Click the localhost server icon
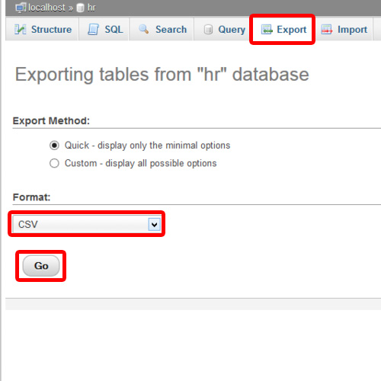 (21, 8)
